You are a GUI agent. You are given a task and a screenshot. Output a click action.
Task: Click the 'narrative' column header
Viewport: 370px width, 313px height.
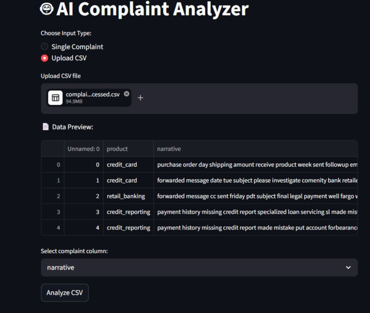[255, 149]
